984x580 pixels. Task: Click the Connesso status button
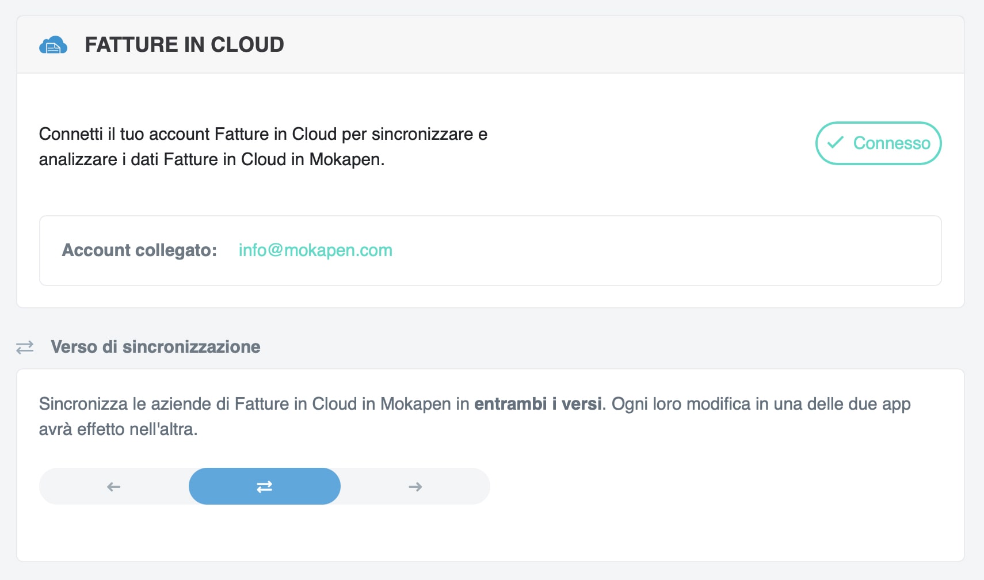[878, 143]
